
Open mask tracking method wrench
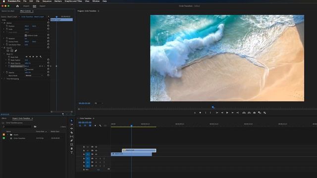point(41,57)
